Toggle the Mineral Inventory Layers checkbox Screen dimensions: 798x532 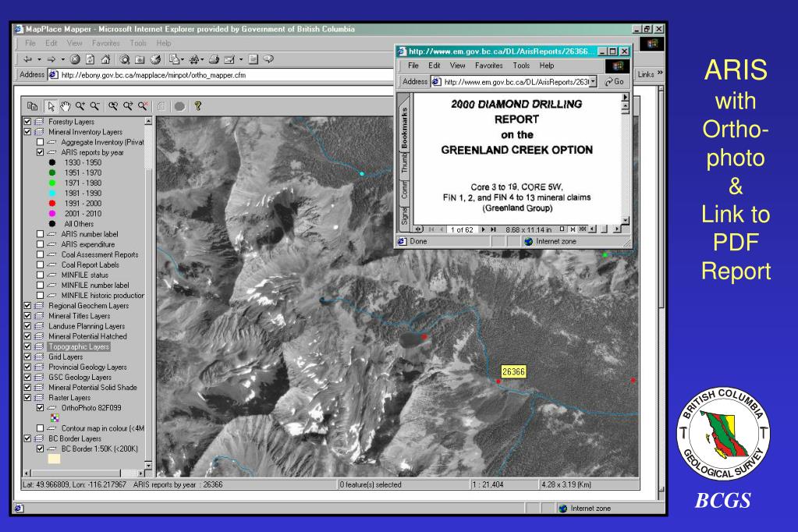(x=27, y=132)
